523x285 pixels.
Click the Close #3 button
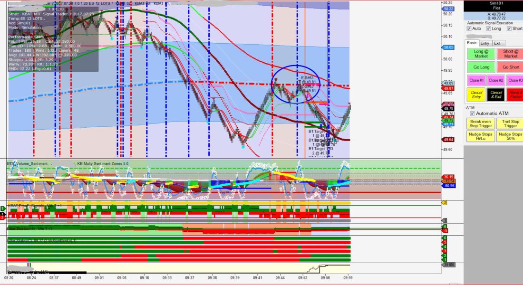pos(514,80)
